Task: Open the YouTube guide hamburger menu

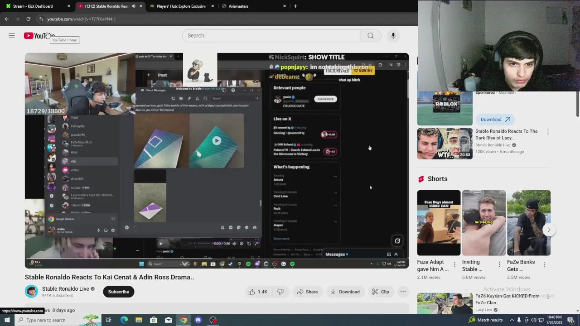Action: (12, 35)
